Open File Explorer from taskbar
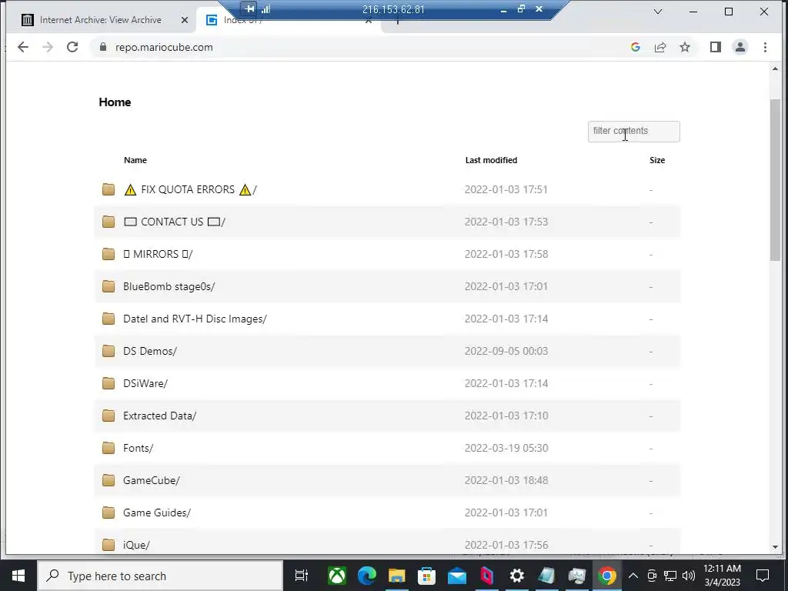Screen dimensions: 788x591 (x=396, y=576)
